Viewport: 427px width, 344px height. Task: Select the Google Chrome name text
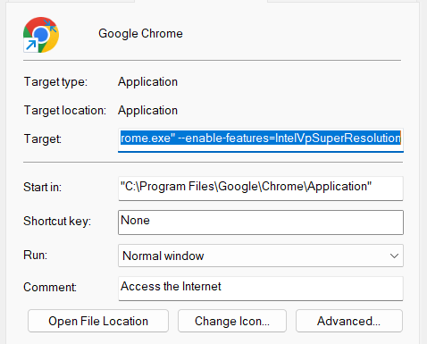coord(140,33)
